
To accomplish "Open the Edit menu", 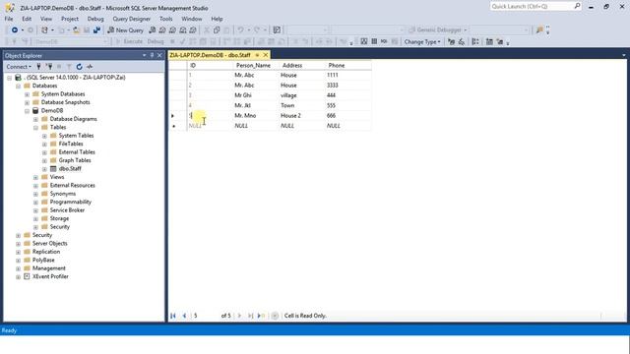I will (x=27, y=19).
